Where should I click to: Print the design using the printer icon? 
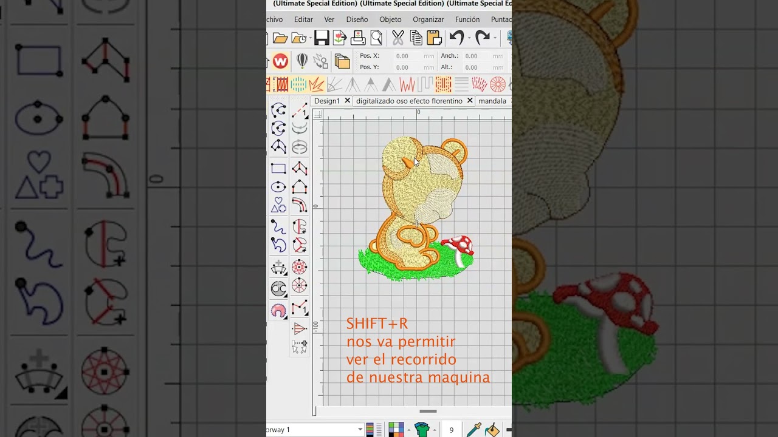[x=358, y=38]
